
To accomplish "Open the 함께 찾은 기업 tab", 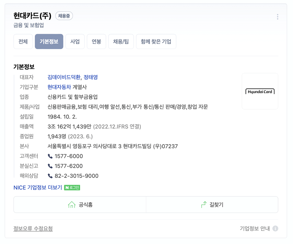I will (156, 41).
